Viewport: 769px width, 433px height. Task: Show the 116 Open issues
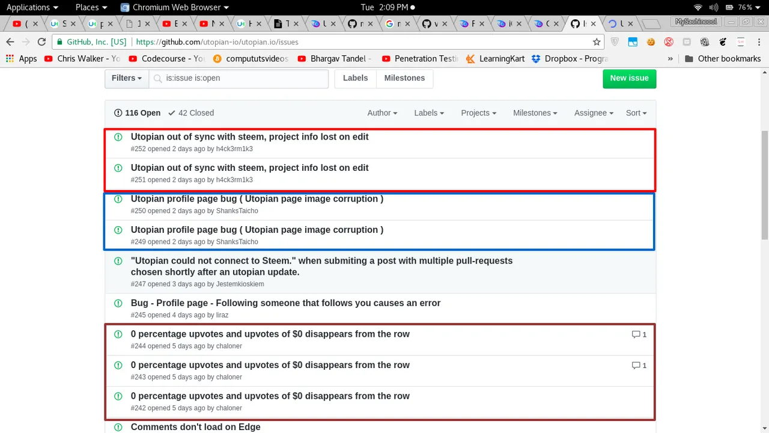(x=137, y=113)
